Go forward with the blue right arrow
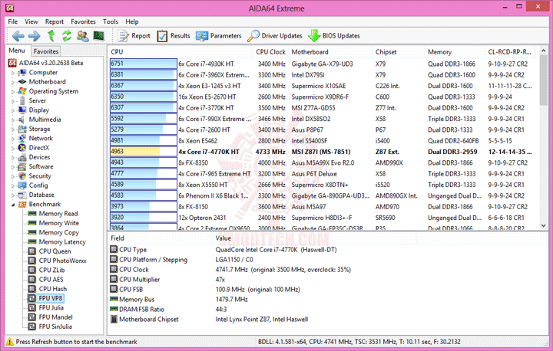553x351 pixels. click(34, 36)
